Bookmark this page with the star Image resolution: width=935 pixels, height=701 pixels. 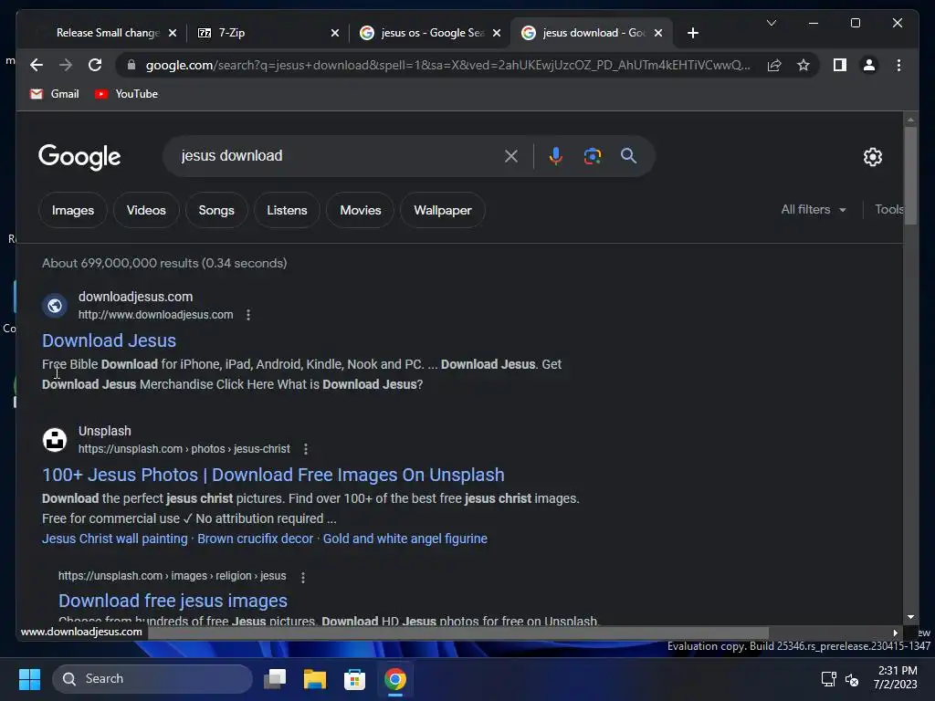(x=804, y=65)
